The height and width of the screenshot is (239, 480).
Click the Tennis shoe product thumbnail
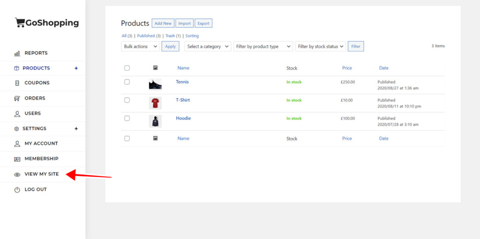click(x=155, y=85)
